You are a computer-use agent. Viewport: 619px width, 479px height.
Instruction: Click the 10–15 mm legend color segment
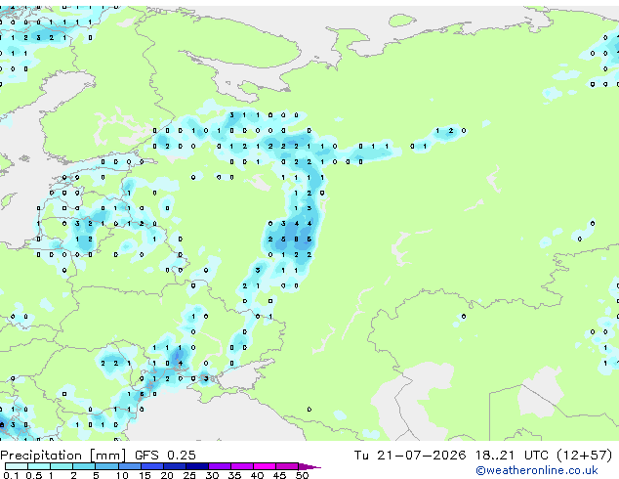[130, 466]
